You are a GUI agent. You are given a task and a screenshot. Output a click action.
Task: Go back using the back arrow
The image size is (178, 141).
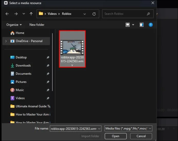click(x=7, y=14)
